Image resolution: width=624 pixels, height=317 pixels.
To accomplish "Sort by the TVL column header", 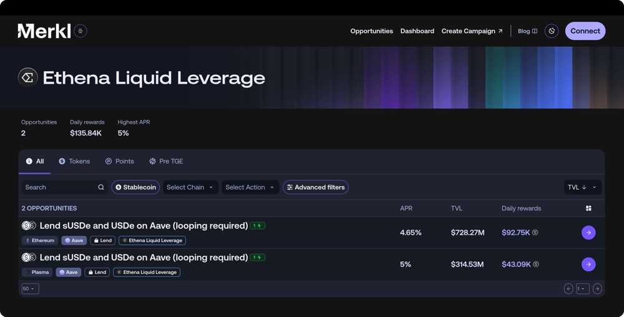I will click(457, 208).
